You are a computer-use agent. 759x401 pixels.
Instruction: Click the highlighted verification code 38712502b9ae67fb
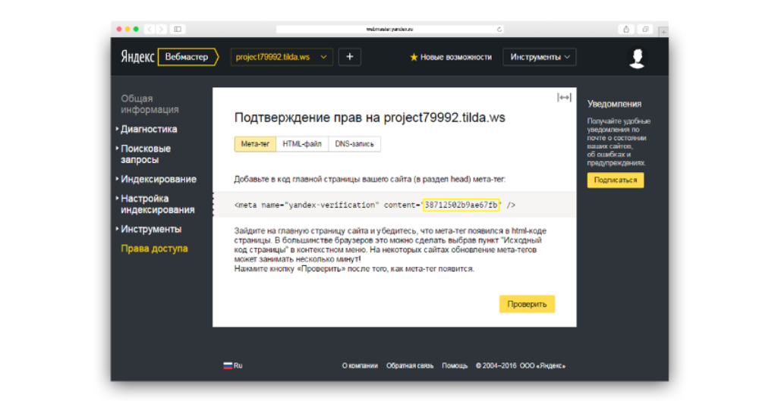coord(461,205)
